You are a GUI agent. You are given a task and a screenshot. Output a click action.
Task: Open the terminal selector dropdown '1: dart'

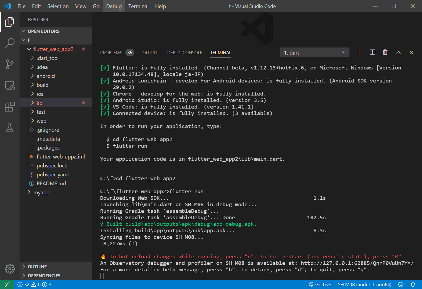(315, 52)
